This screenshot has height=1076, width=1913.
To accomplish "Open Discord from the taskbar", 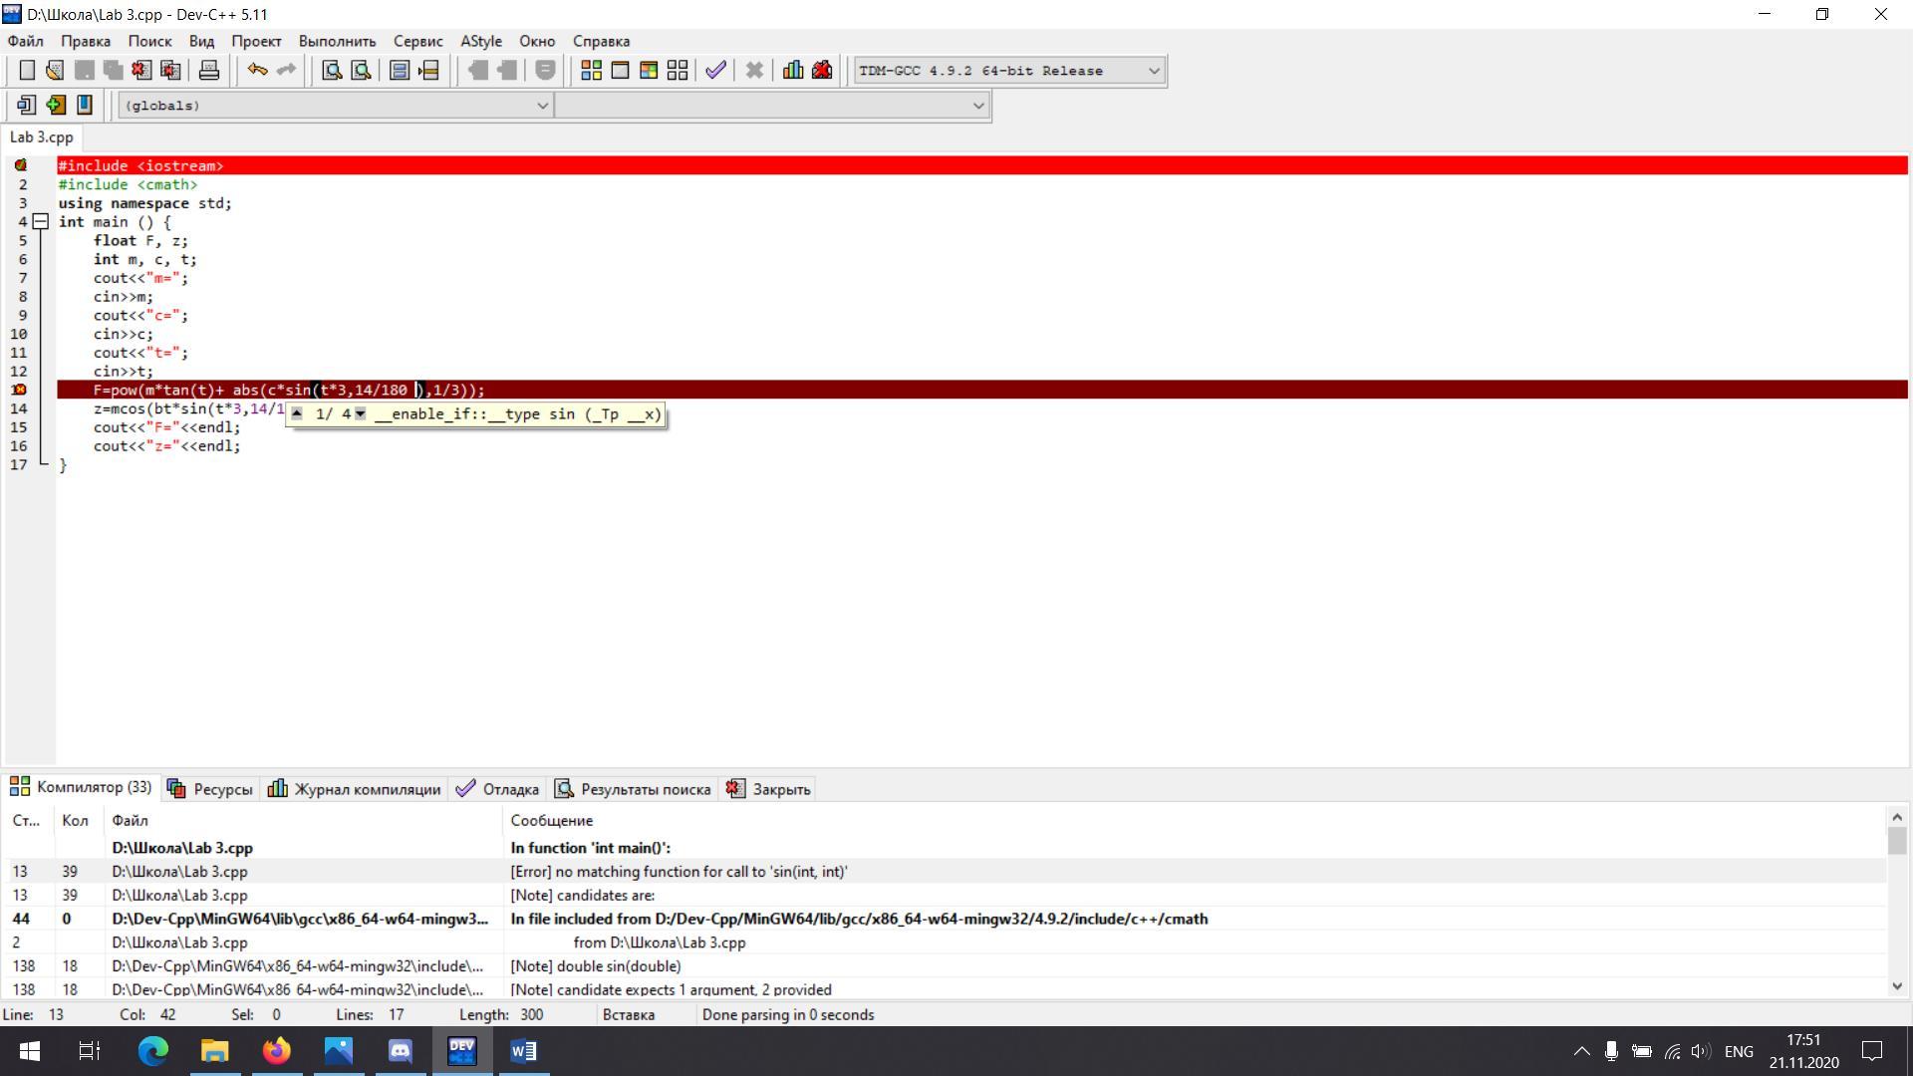I will coord(401,1051).
